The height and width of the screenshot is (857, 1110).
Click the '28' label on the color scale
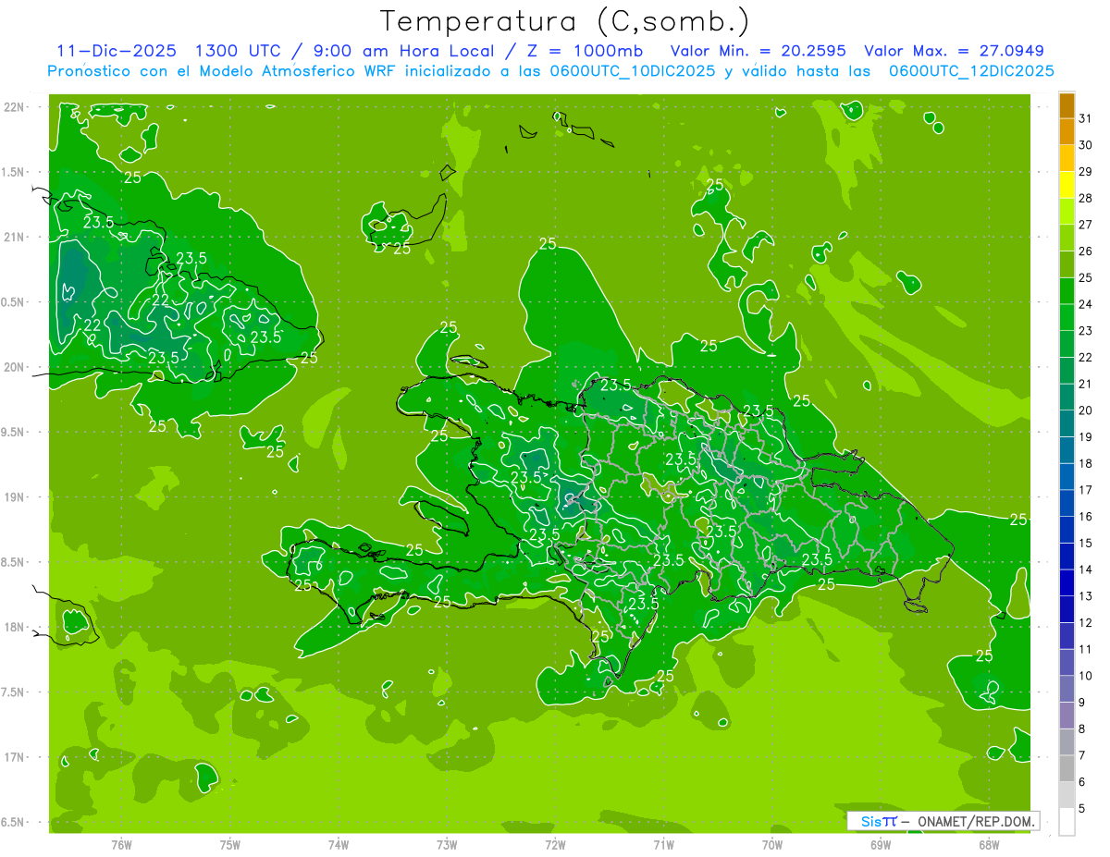point(1086,198)
